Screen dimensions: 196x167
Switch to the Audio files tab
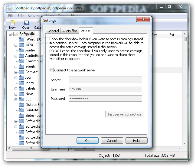point(70,31)
